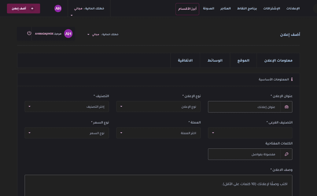Click the key icon in keywords field
Viewport: 317px width, 196px height.
[x=287, y=154]
